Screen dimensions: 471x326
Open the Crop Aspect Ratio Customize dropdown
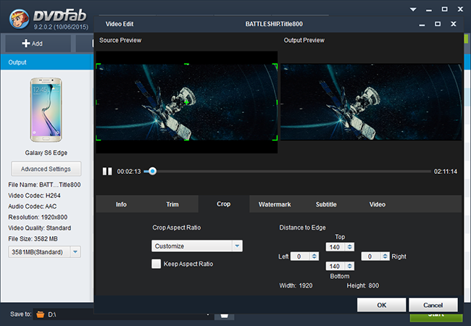(x=197, y=246)
